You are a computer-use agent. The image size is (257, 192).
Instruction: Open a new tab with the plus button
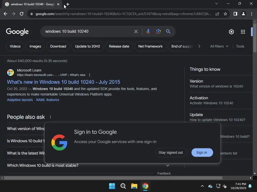pyautogui.click(x=68, y=4)
